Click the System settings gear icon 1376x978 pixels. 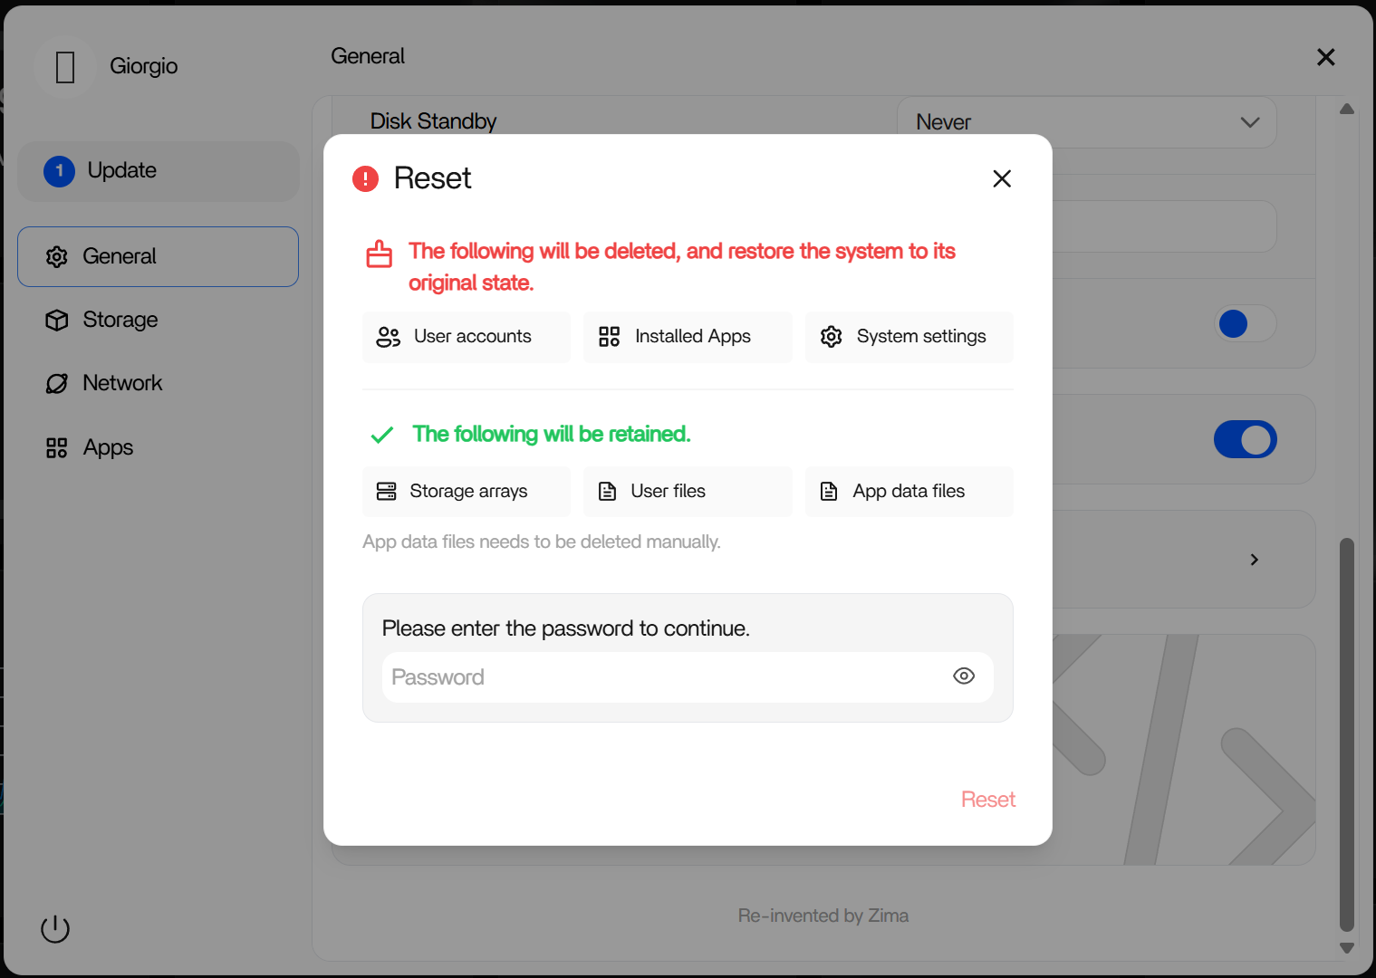(831, 337)
